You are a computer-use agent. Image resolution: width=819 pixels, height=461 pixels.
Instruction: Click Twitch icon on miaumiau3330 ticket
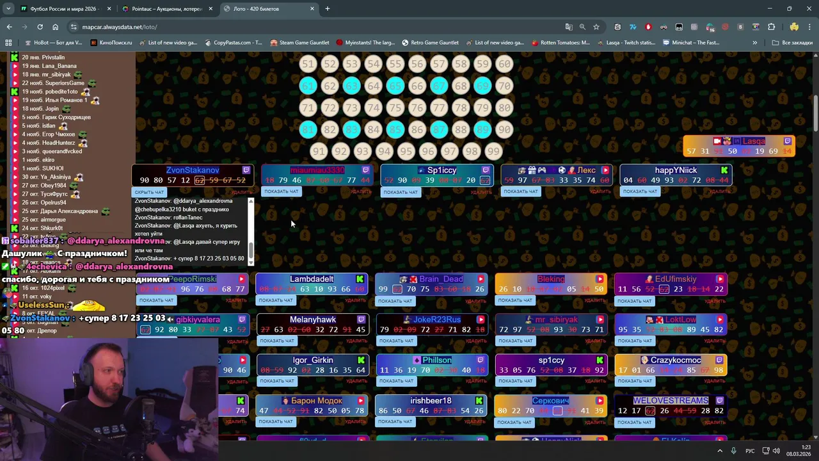(x=365, y=170)
